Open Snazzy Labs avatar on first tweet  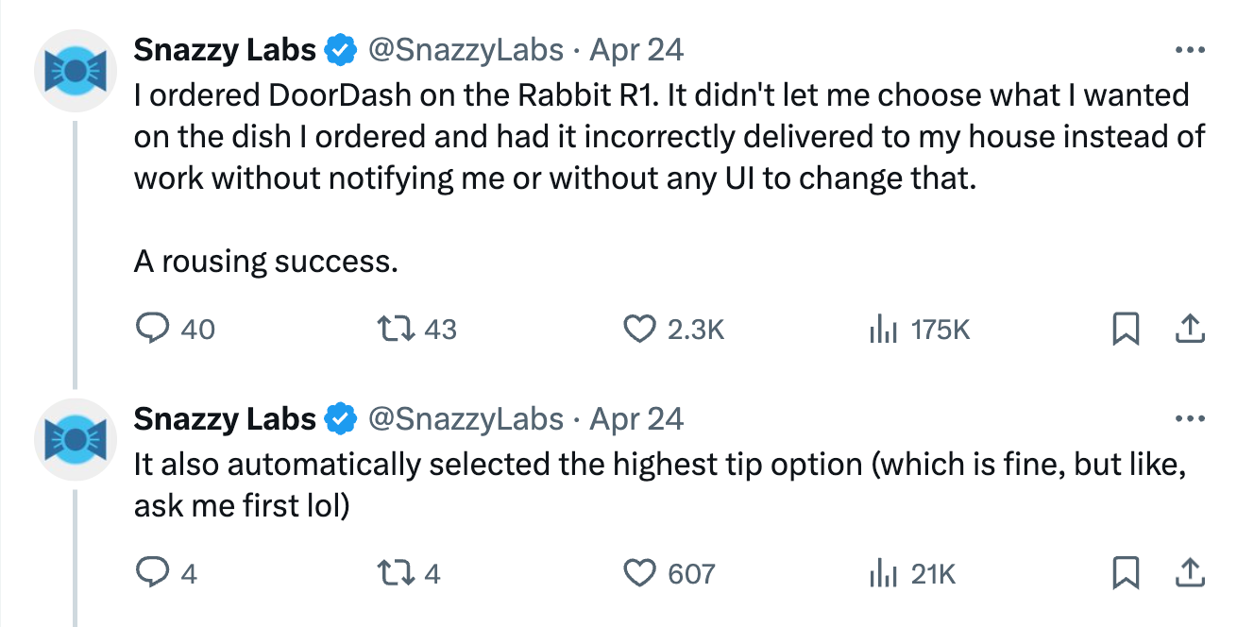(75, 71)
